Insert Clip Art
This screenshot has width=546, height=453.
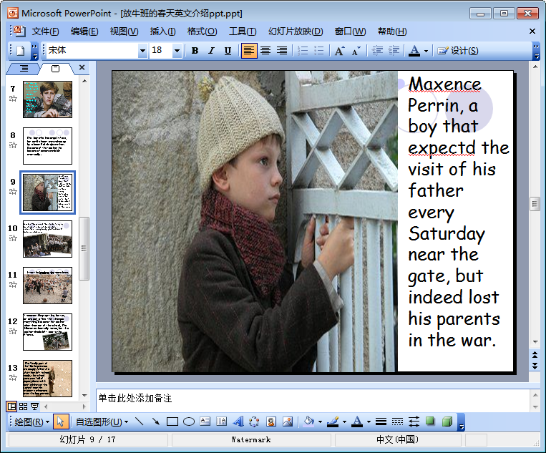271,422
